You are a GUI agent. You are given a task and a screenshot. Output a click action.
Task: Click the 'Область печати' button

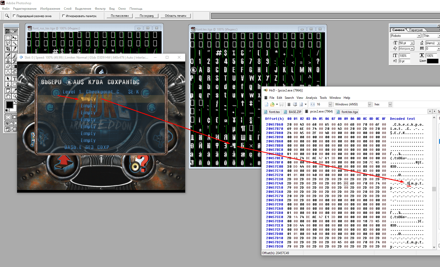[x=175, y=16]
